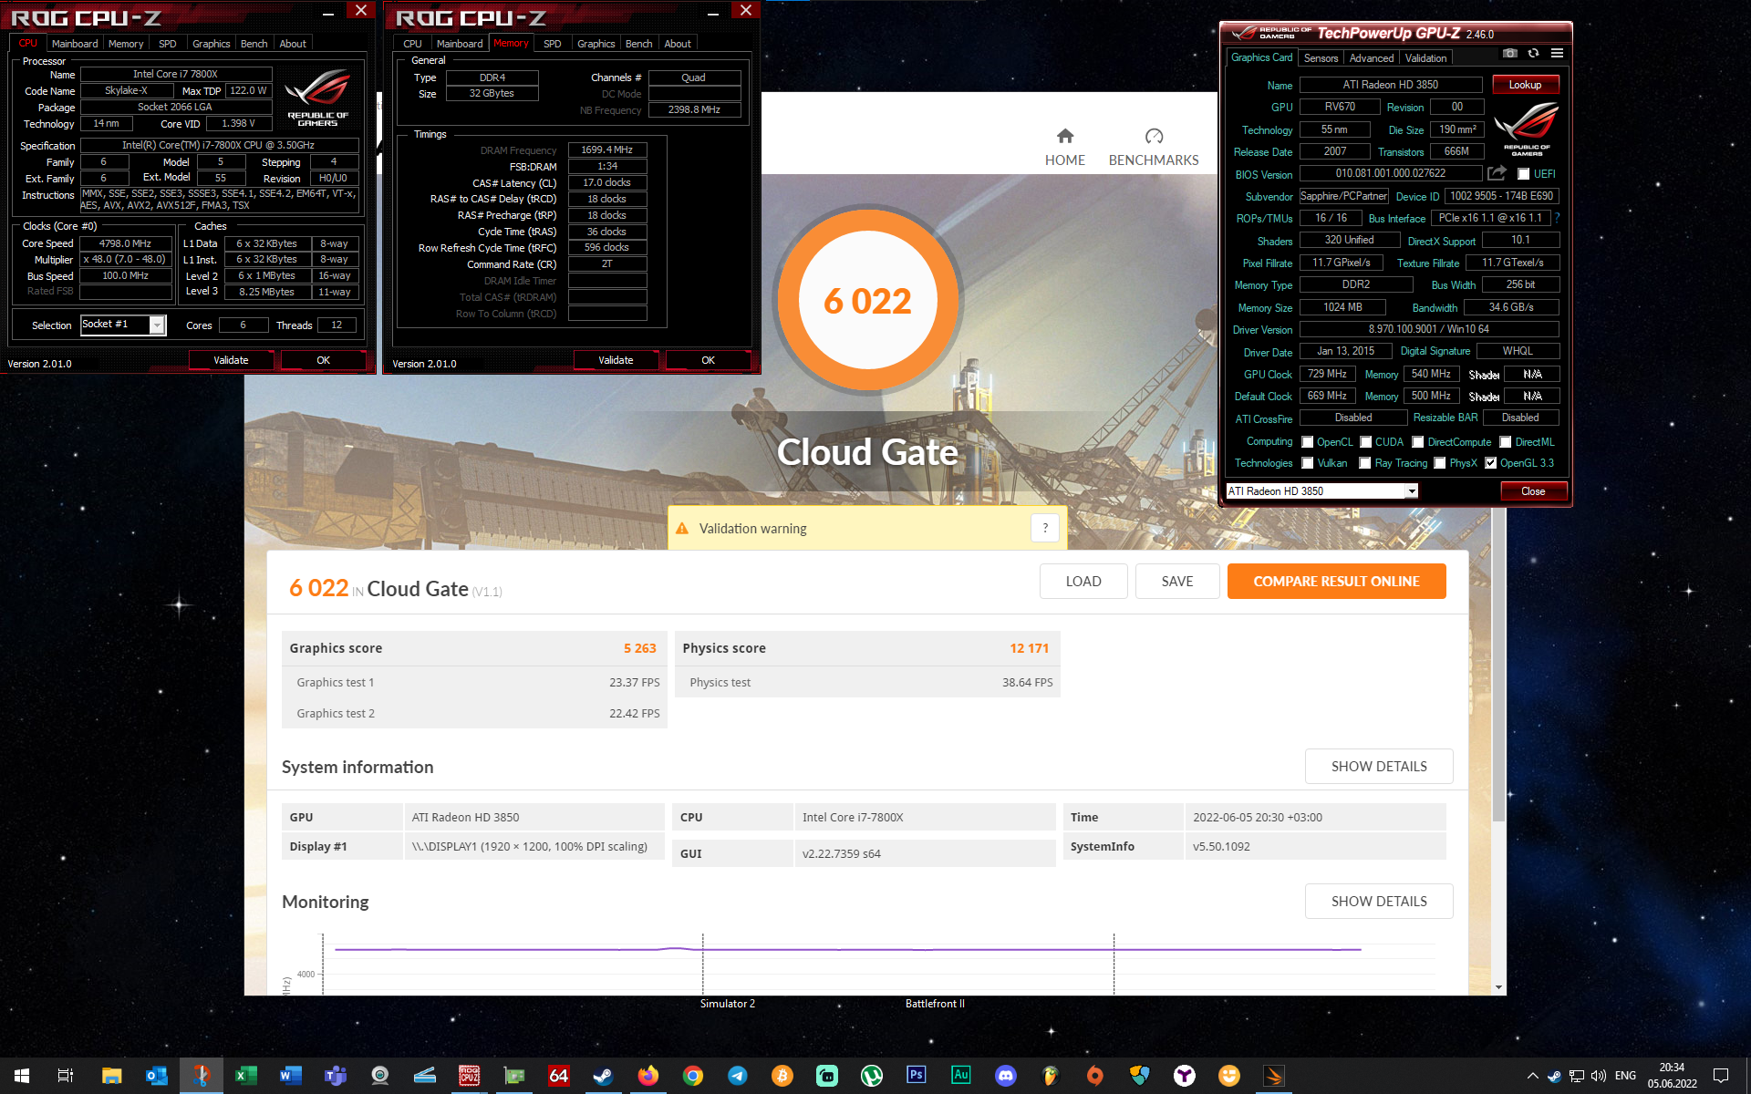Click the Lookup button in GPU-Z

(1525, 85)
